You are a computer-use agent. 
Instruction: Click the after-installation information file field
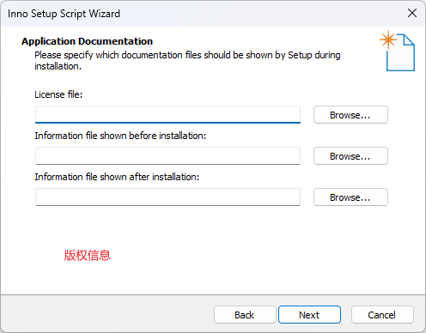pyautogui.click(x=167, y=197)
